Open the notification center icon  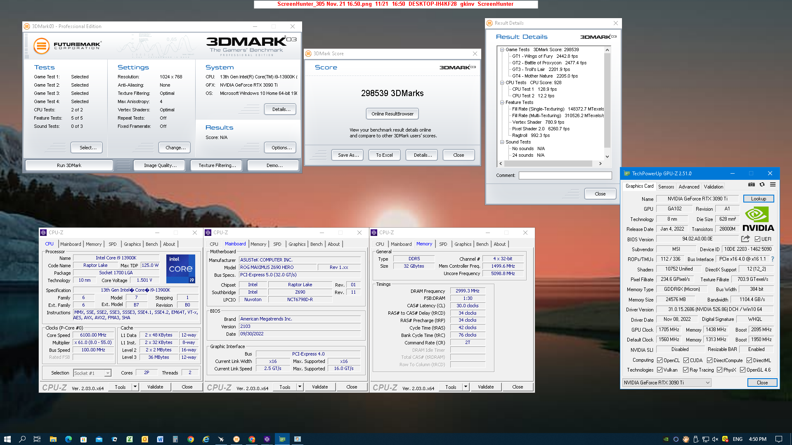click(778, 439)
